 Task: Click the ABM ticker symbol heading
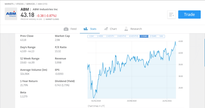click(25, 9)
